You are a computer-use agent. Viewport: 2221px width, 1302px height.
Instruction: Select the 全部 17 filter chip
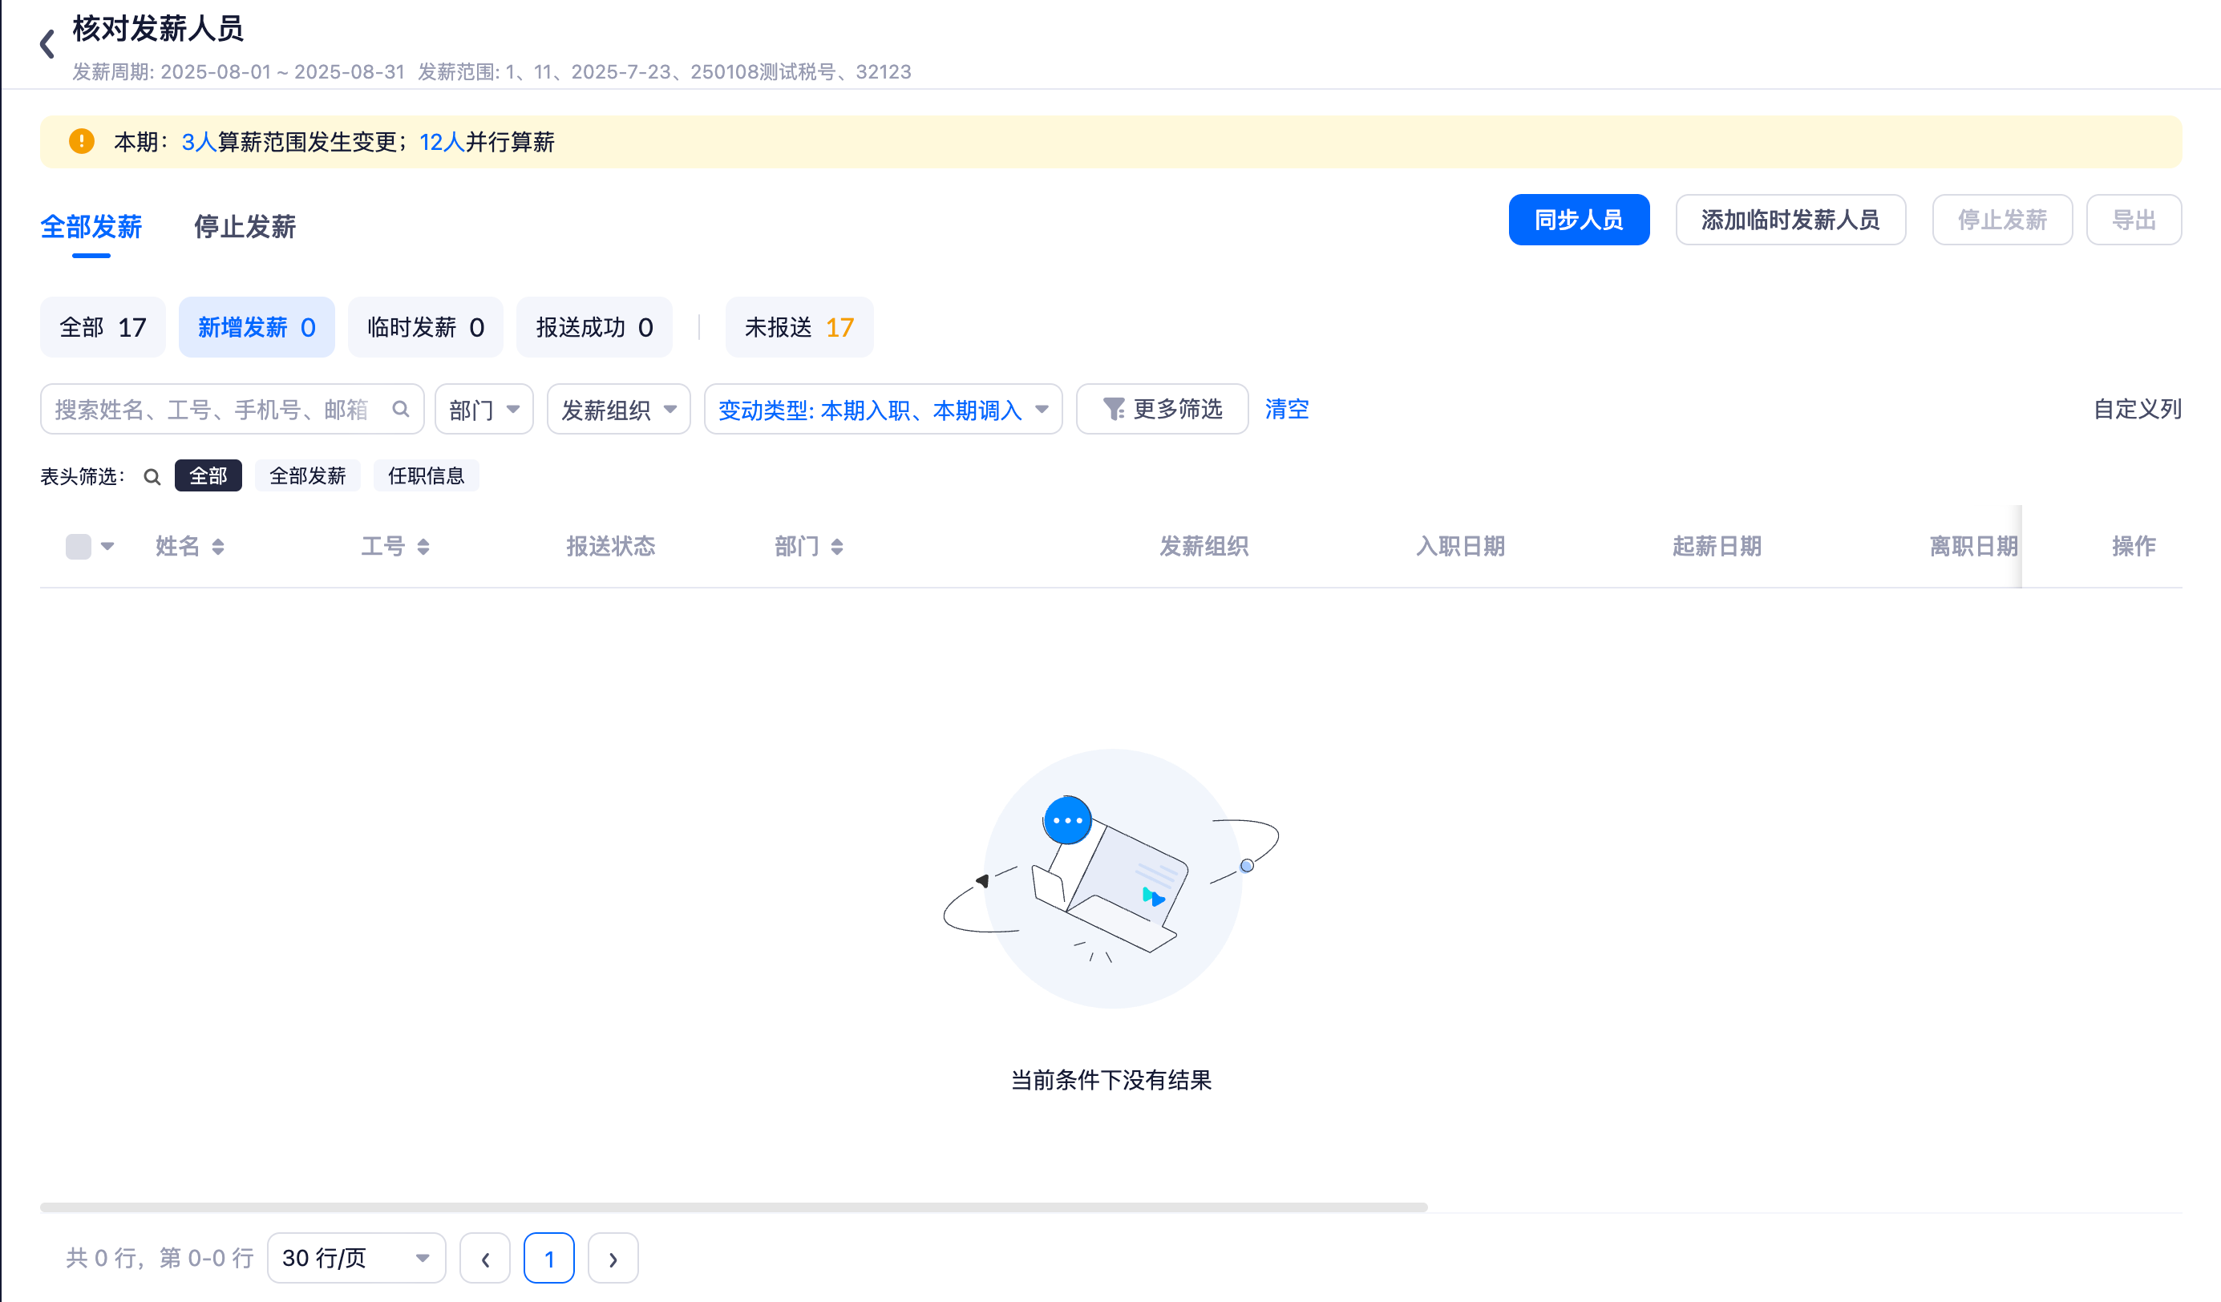103,327
